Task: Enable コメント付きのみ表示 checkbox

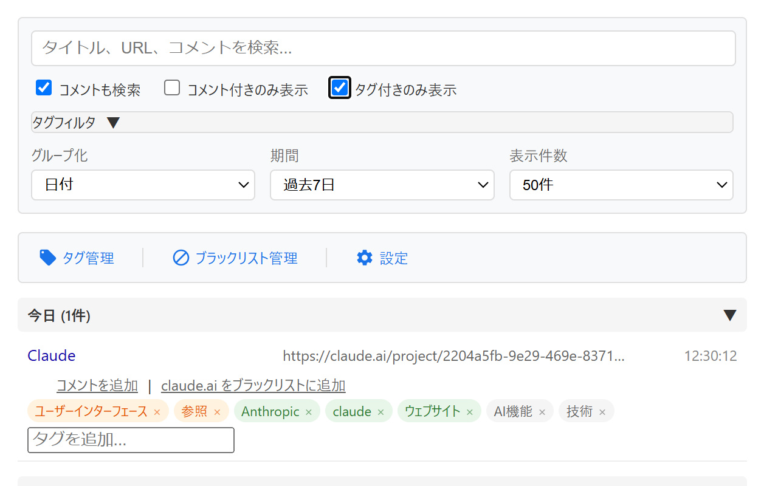Action: pos(172,88)
